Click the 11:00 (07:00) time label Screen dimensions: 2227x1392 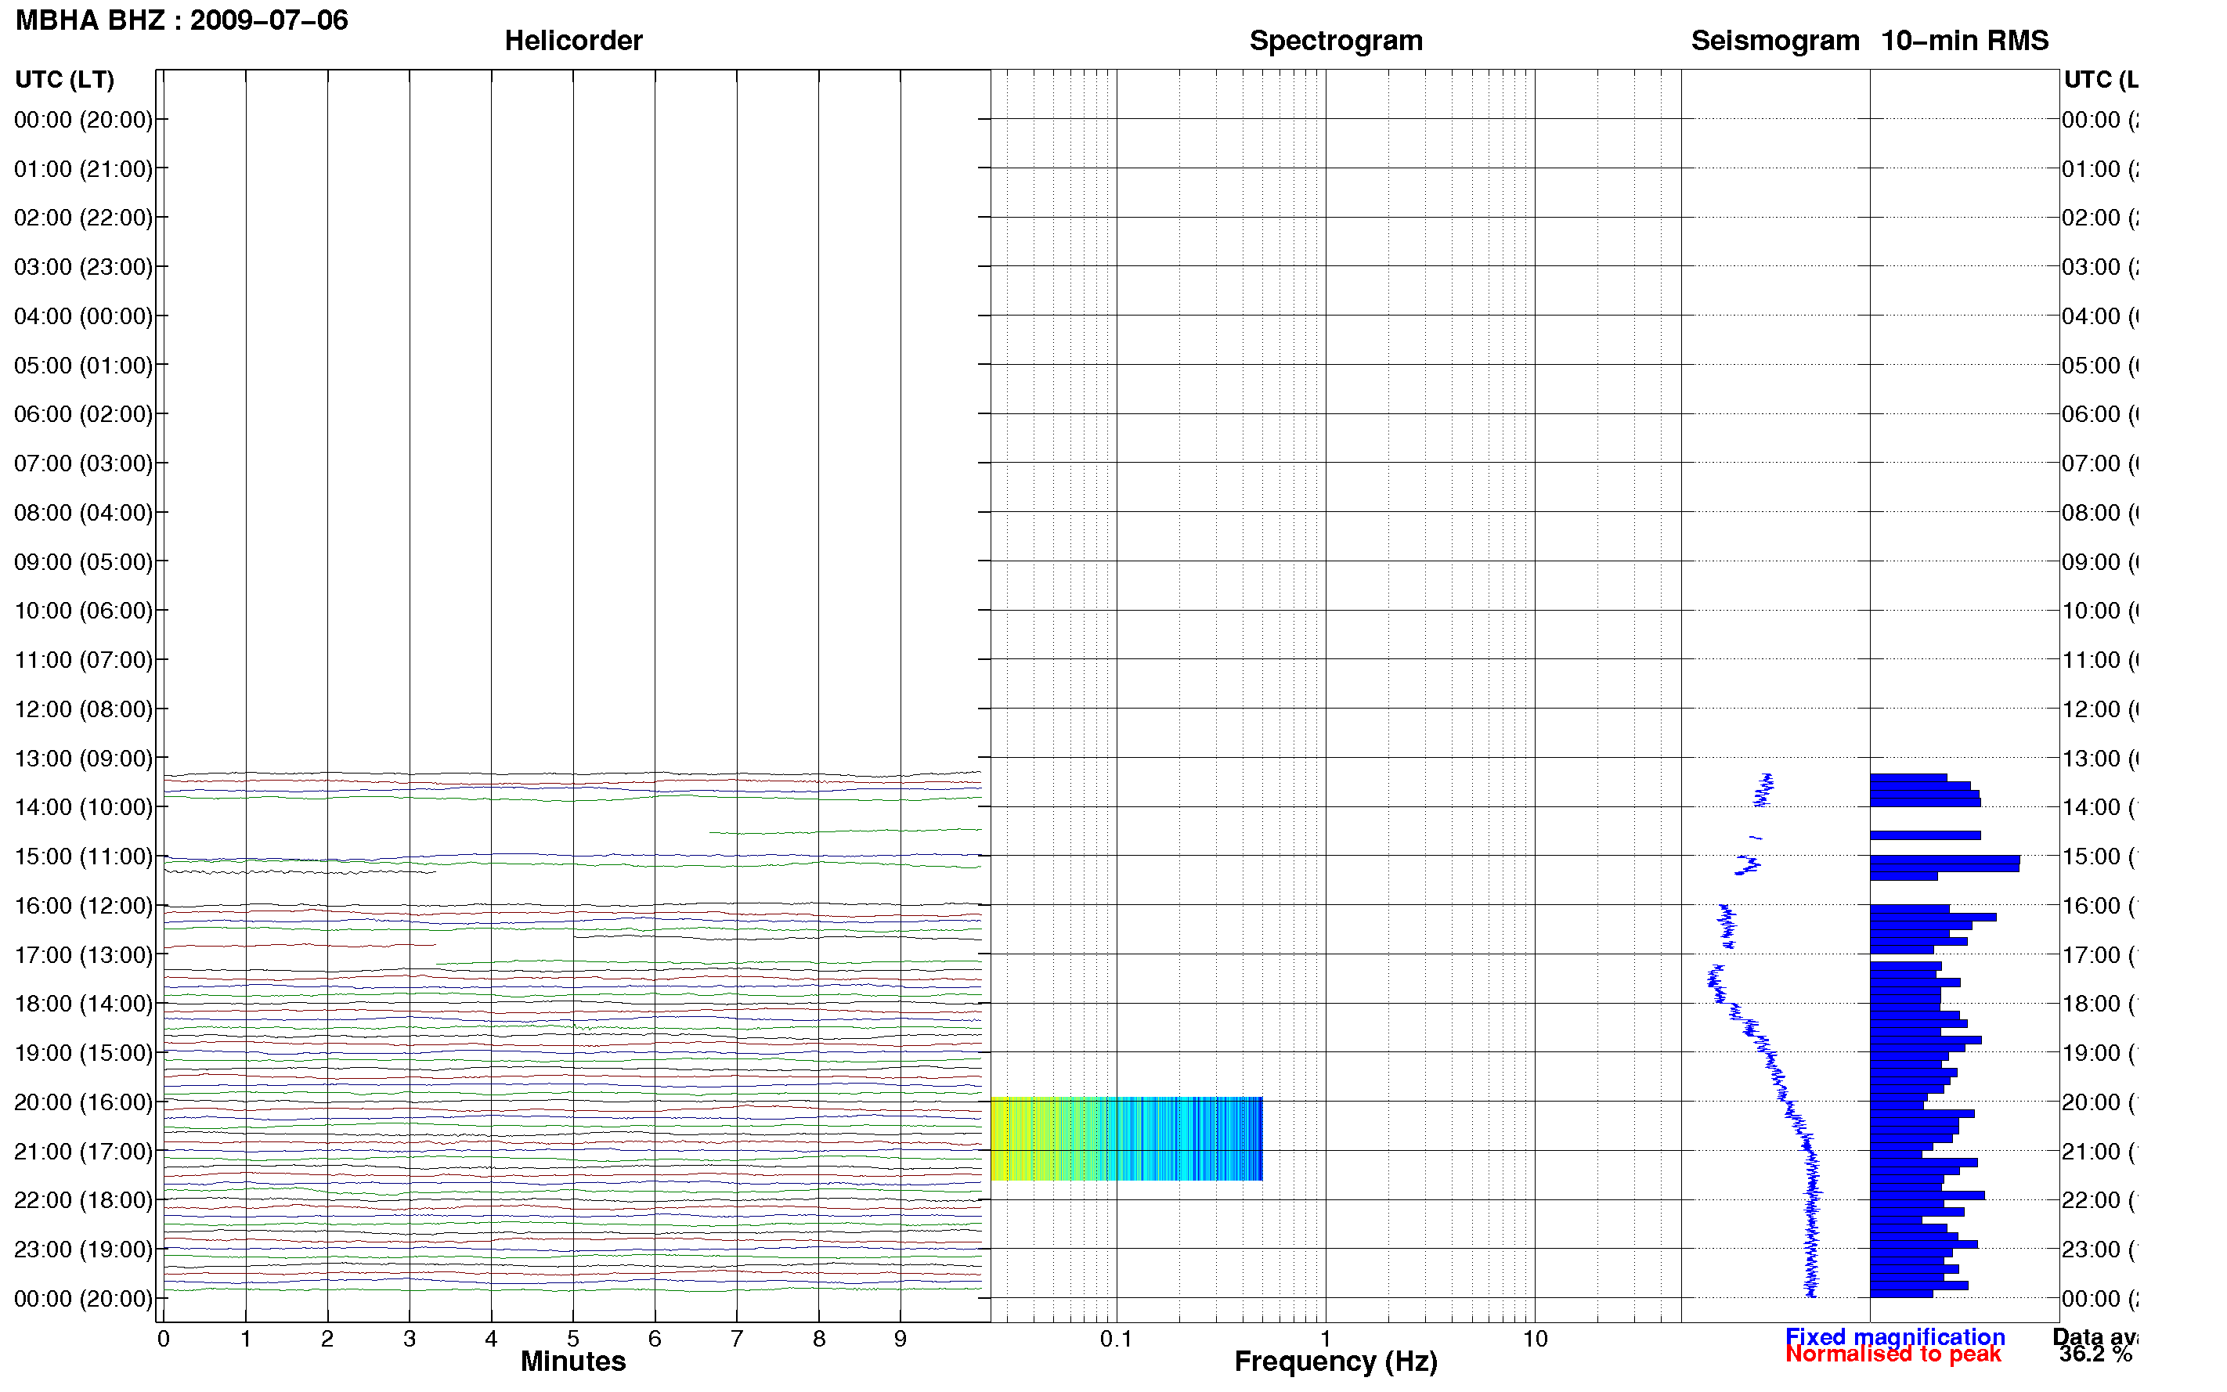83,659
